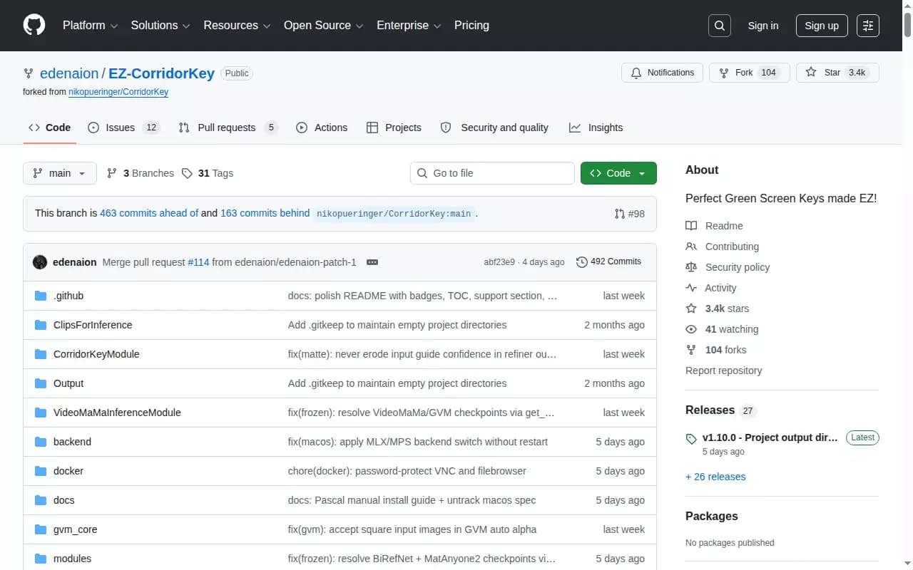The image size is (913, 570).
Task: Click the Contributing people icon
Action: pos(691,247)
